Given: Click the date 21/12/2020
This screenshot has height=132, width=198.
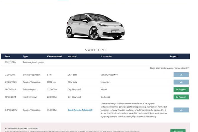Looking at the screenshot, I should coord(10,62).
